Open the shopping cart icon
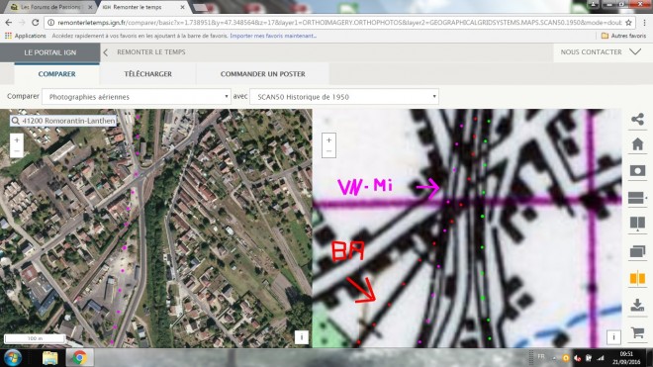 (637, 332)
